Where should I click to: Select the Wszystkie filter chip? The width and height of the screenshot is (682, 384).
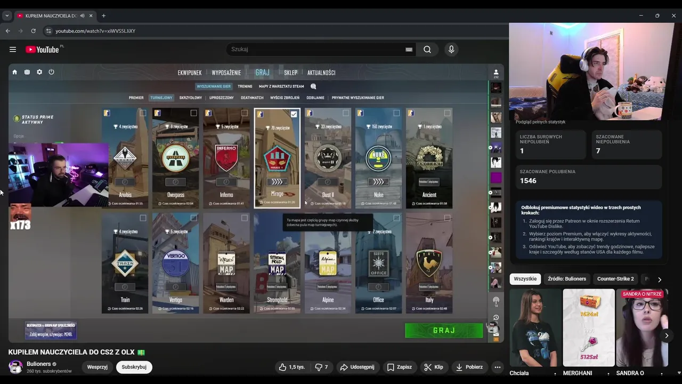coord(525,279)
